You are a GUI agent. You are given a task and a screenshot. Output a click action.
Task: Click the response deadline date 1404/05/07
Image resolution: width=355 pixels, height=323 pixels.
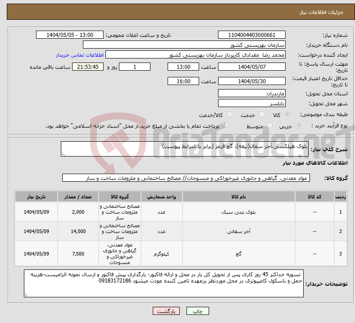click(x=251, y=67)
